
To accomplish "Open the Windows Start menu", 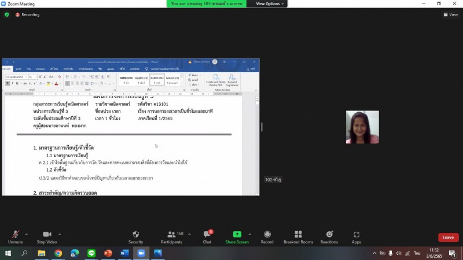I will [x=9, y=253].
